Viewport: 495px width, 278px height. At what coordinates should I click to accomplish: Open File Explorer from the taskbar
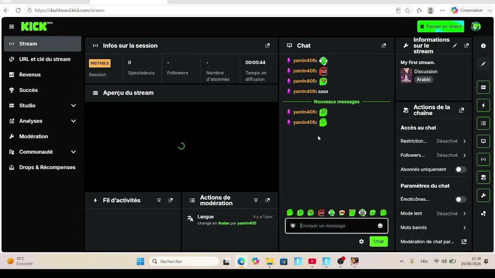click(x=270, y=261)
